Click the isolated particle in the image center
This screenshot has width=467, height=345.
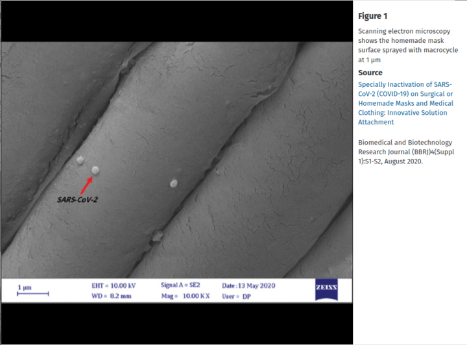(174, 184)
